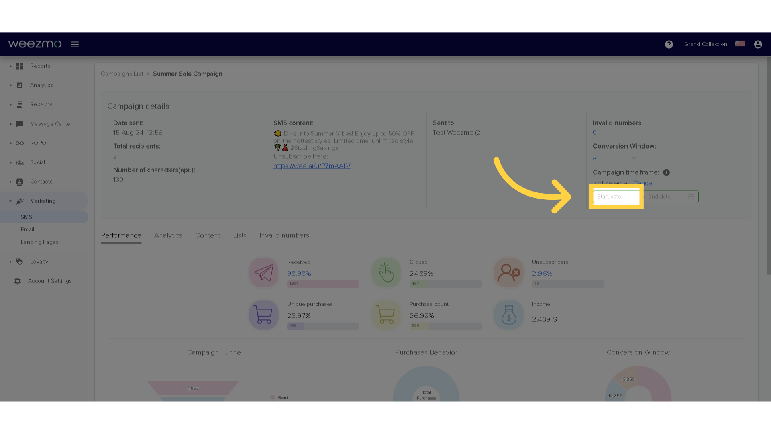Click the Unique purchases cart icon
The height and width of the screenshot is (434, 771).
click(264, 315)
